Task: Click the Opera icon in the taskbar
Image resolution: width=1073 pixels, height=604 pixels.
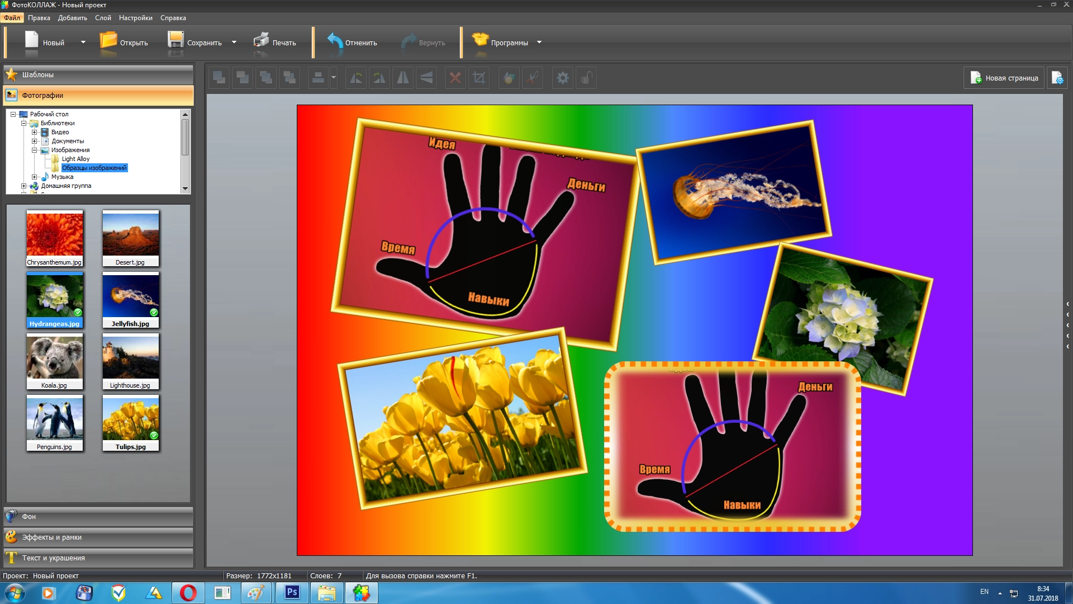Action: click(x=188, y=593)
